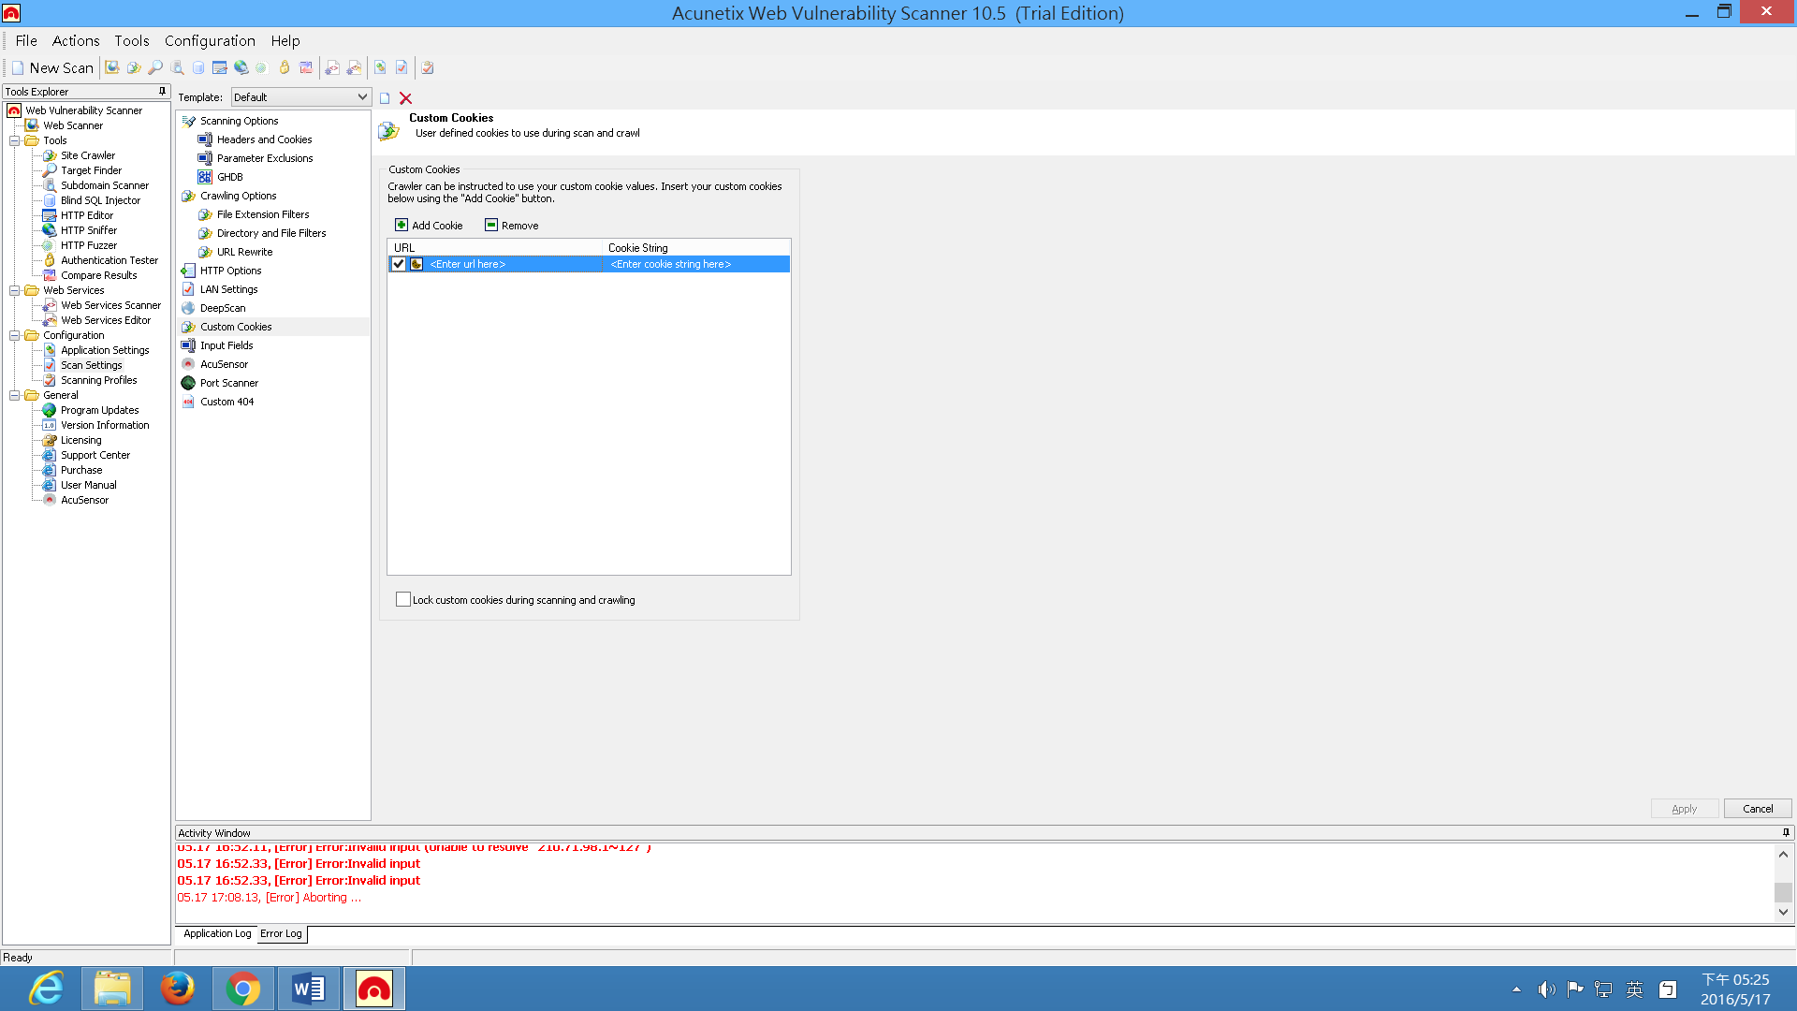
Task: Pin the Activity Window panel
Action: coord(1786,832)
